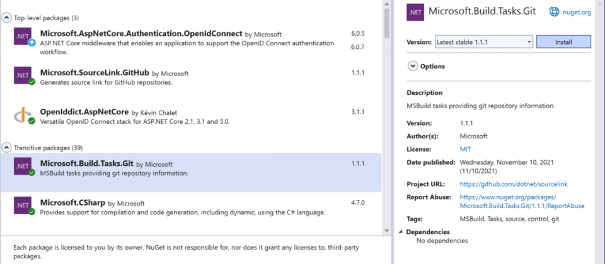Click package list scrollbar down arrow
Viewport: 605px width, 264px height.
(x=387, y=231)
